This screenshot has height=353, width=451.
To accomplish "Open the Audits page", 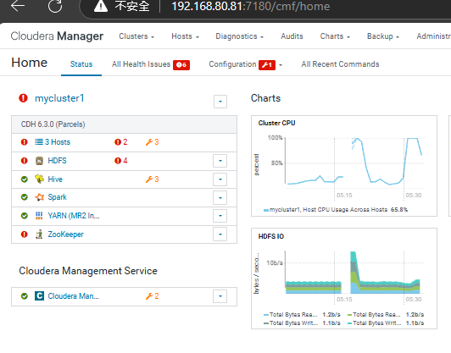I will [292, 36].
